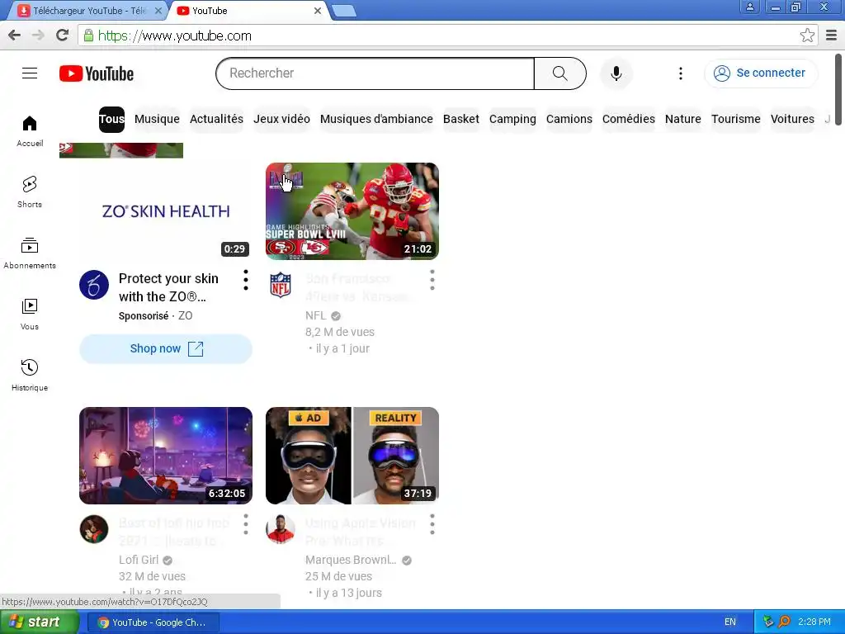Click the 2:28 PM system clock
Image resolution: width=845 pixels, height=634 pixels.
tap(814, 622)
